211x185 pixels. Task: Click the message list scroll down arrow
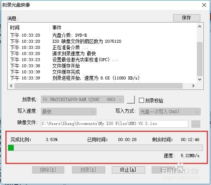coord(200,79)
